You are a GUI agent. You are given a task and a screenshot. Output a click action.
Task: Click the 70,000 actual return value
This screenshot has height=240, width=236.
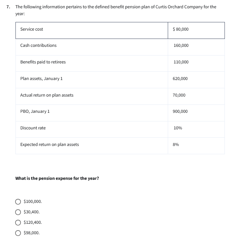click(x=179, y=95)
